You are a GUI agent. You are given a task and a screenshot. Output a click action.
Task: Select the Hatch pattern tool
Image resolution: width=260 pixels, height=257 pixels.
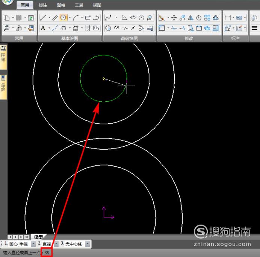(88, 28)
